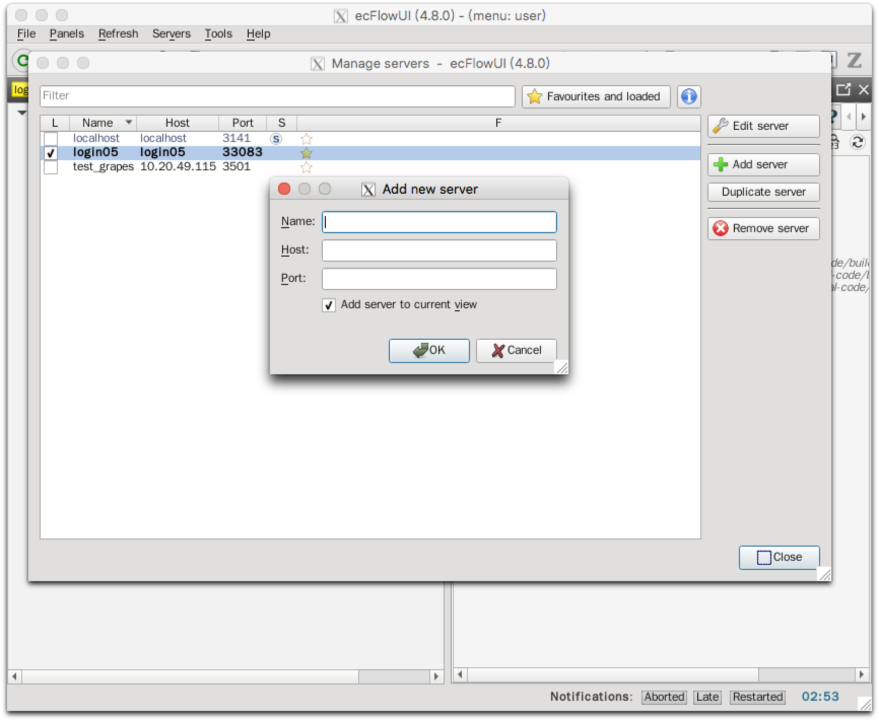
Task: Click port value '33083'
Action: pos(243,153)
